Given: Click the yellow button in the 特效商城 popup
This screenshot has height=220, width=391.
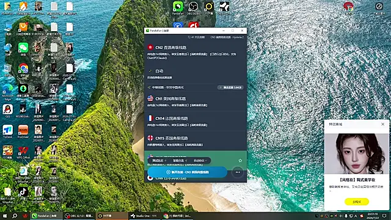Looking at the screenshot, I should click(357, 202).
